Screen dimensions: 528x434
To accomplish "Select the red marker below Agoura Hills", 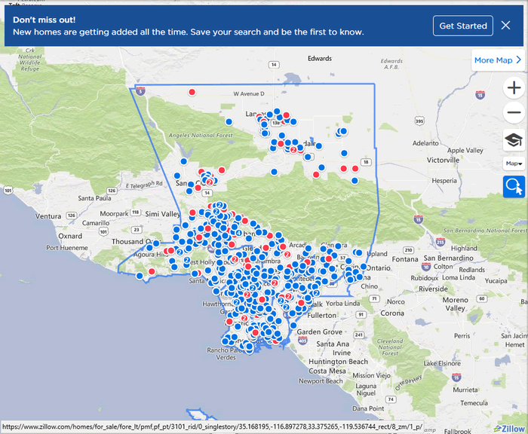I will (152, 270).
